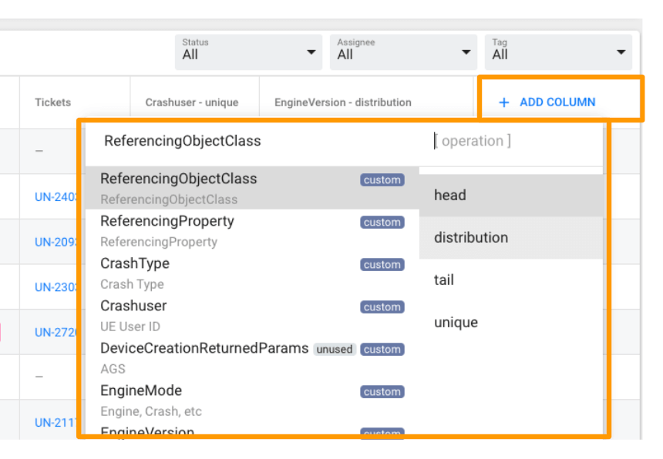
Task: Select the distribution aggregation operation
Action: [470, 237]
